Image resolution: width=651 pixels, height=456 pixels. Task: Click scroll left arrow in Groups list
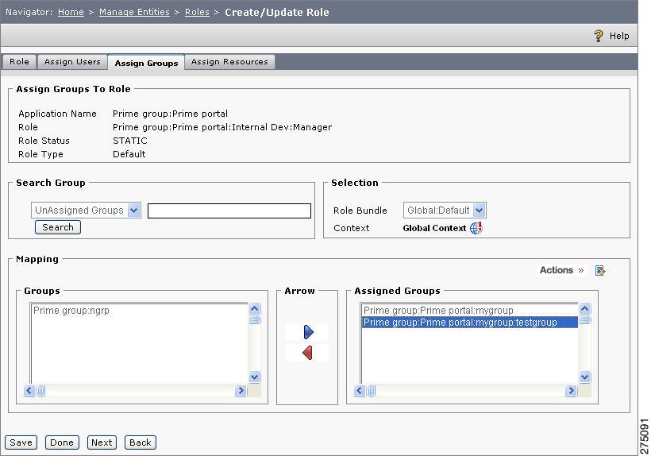[29, 390]
